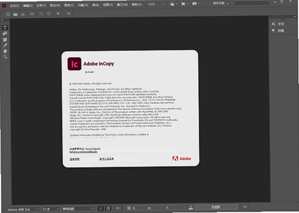Open the 附注(N) menu

(x=55, y=5)
